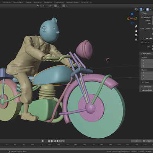Open viewport object visibility options icon
This screenshot has width=153, height=153.
tap(136, 10)
